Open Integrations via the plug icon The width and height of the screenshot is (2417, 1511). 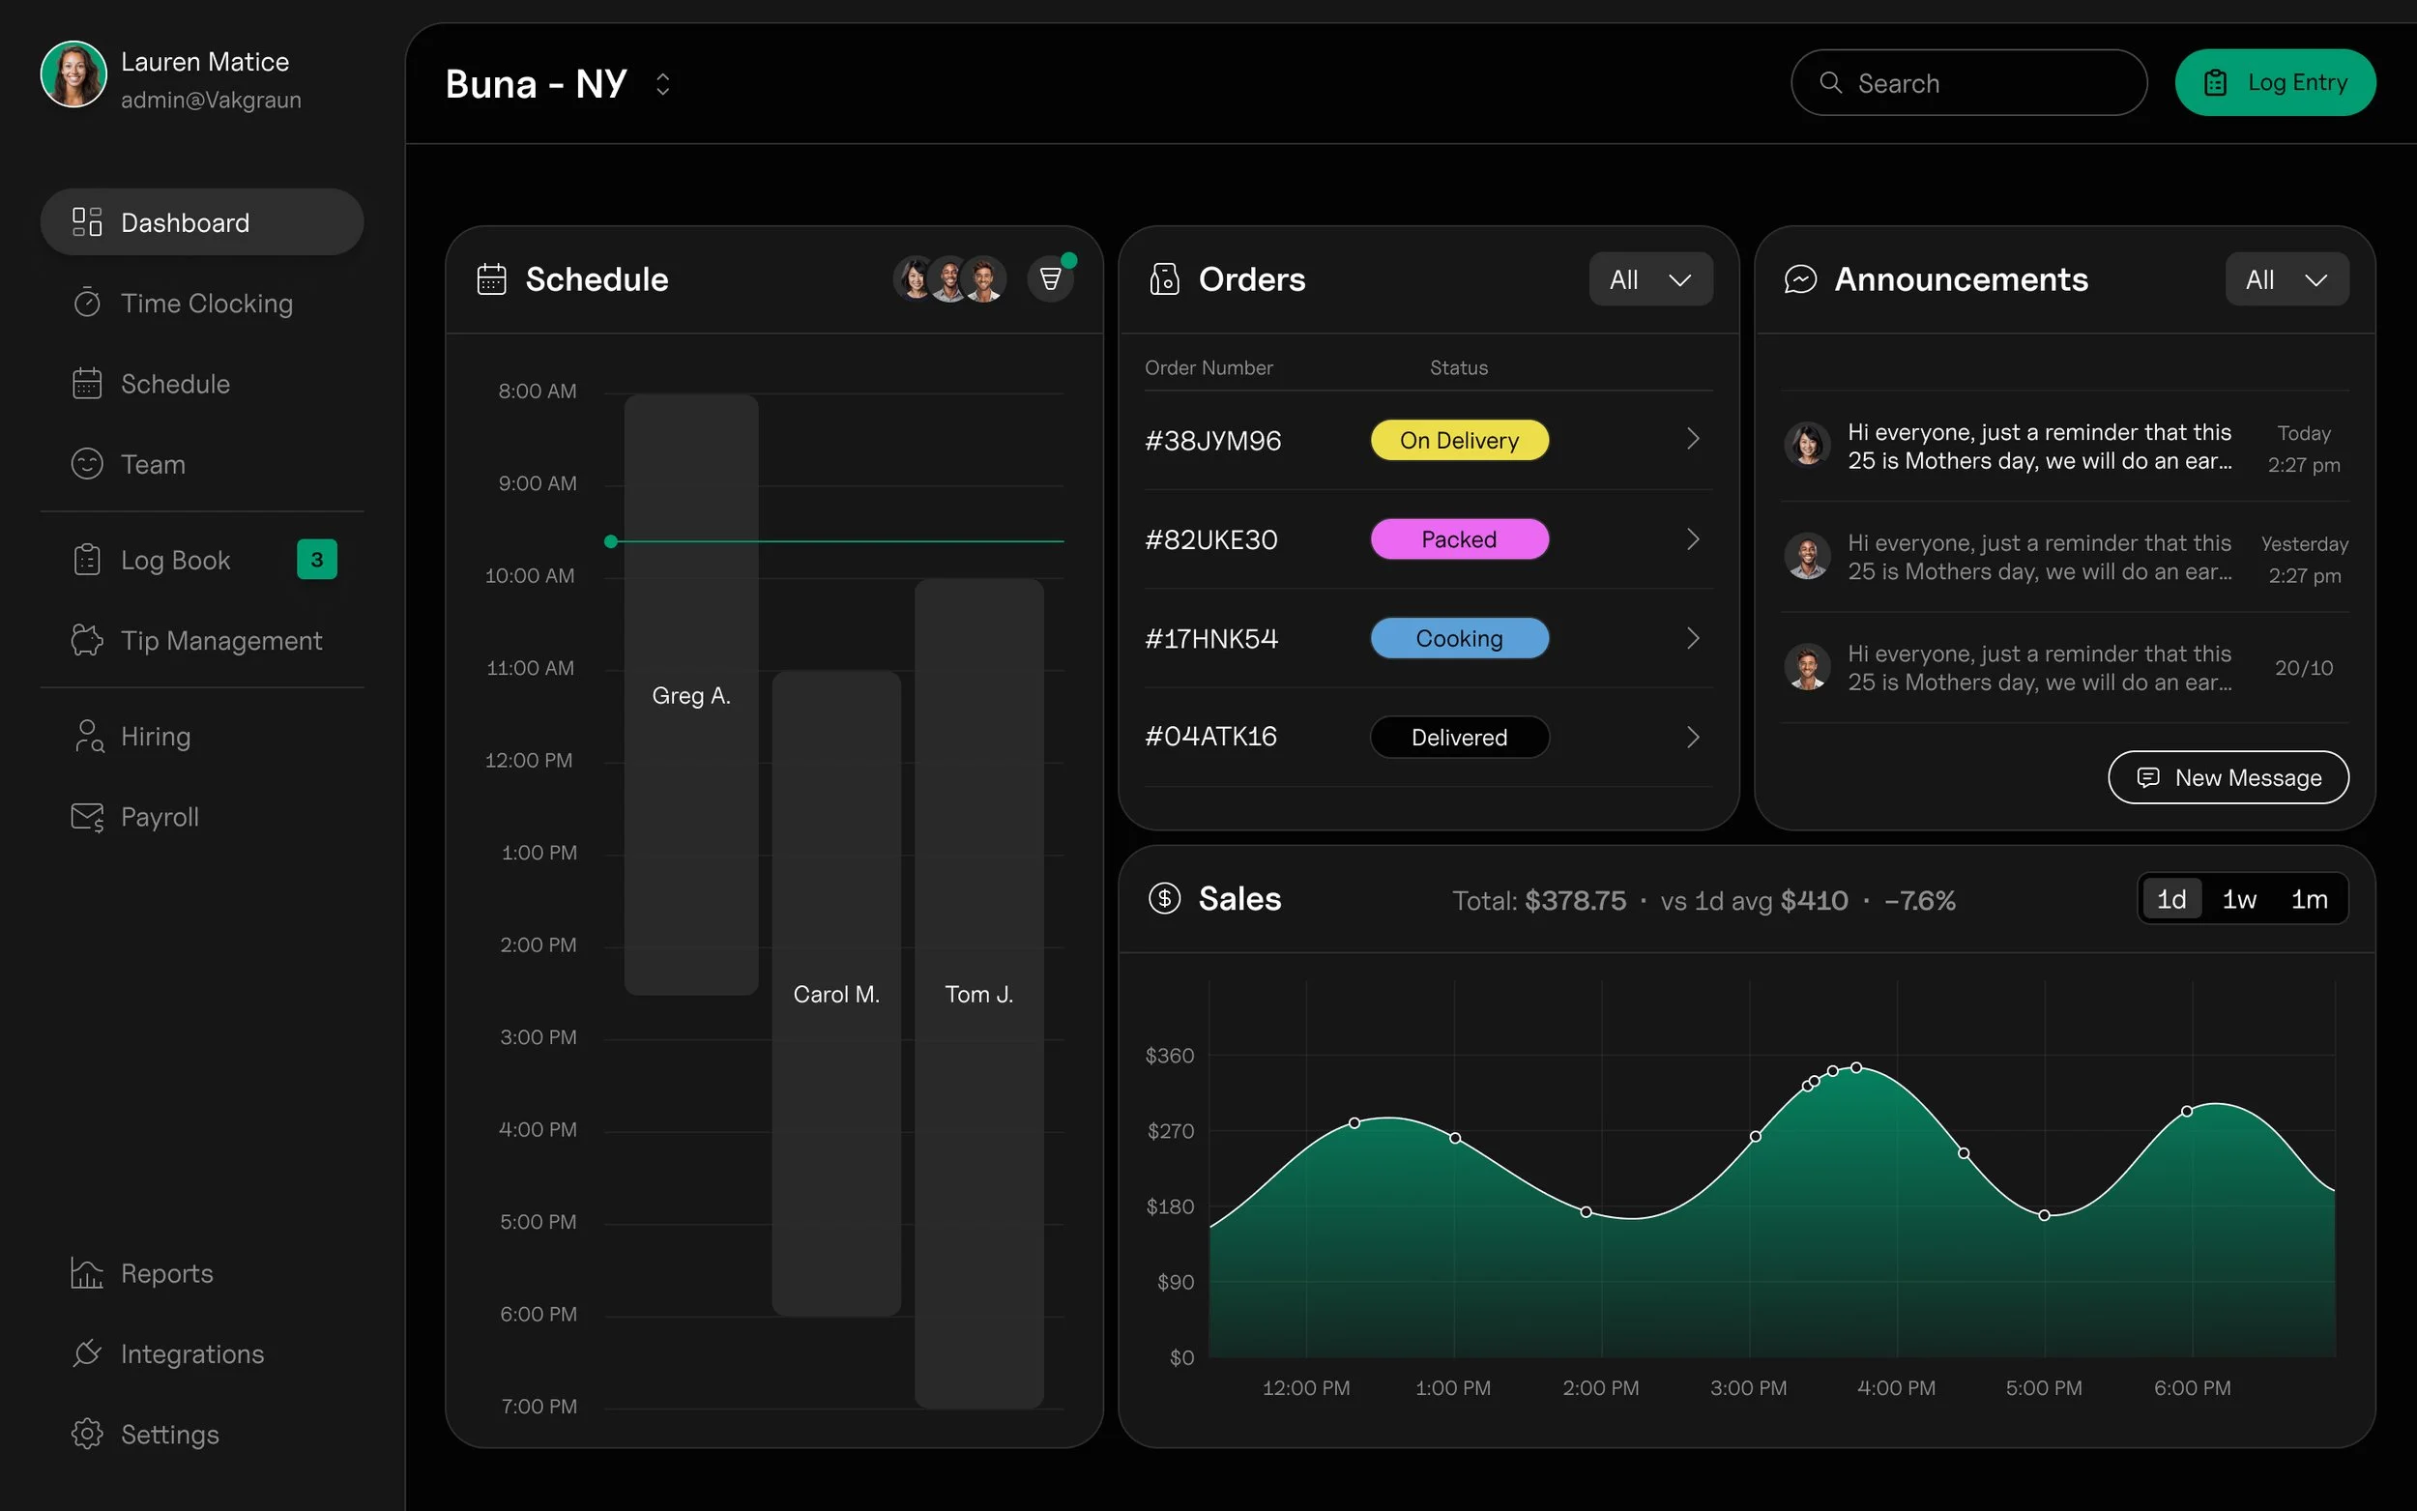(x=87, y=1353)
